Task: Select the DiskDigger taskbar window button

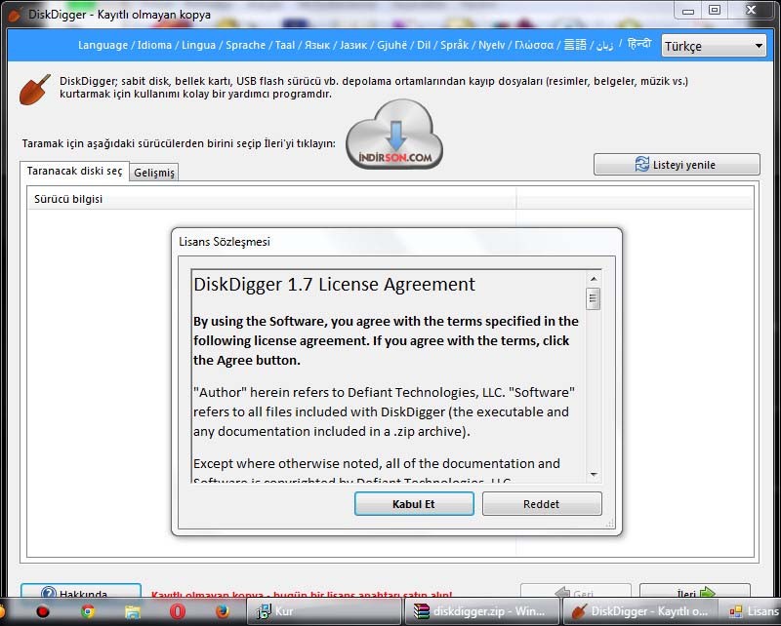Action: tap(640, 611)
